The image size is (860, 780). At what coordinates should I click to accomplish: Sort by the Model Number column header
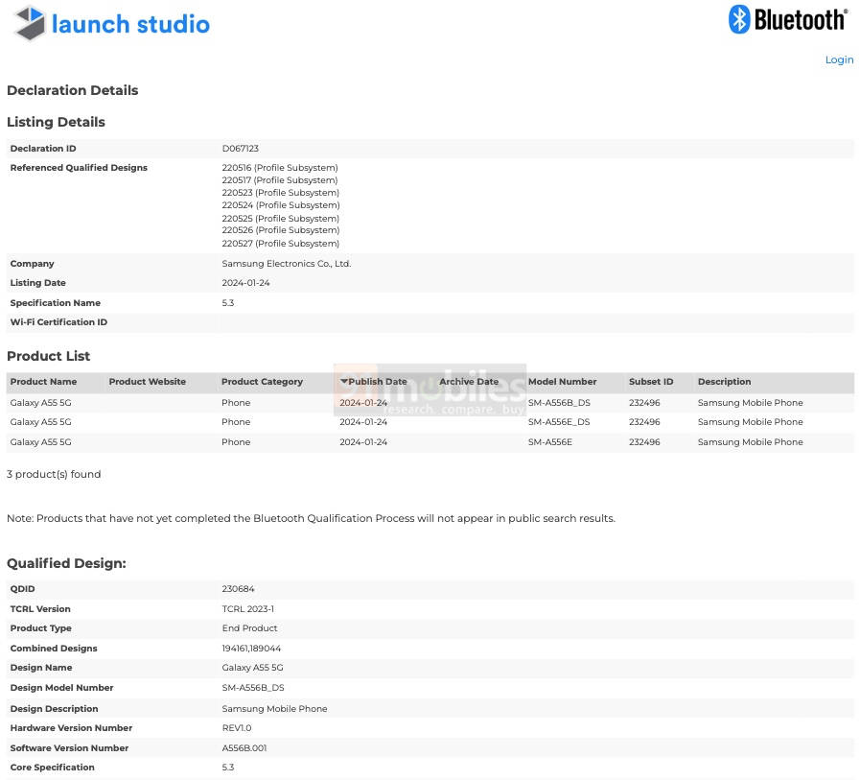(x=562, y=382)
